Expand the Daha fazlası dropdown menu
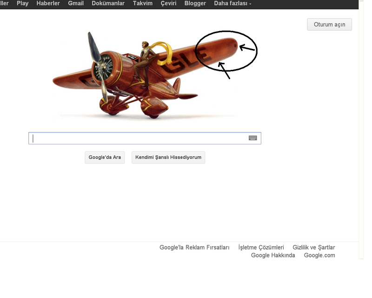 coord(232,4)
